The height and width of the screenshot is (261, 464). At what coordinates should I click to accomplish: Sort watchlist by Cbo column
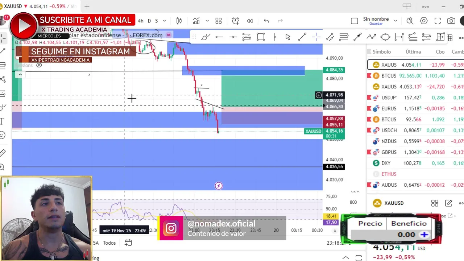click(x=440, y=52)
